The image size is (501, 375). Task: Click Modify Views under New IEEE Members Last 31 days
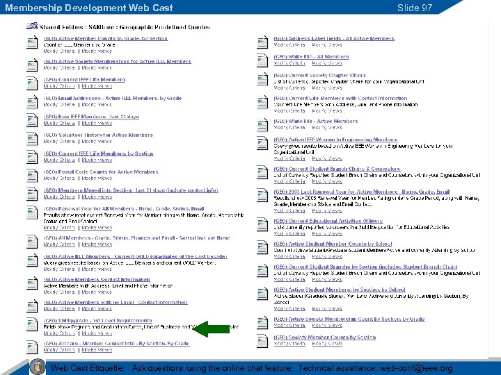(97, 123)
